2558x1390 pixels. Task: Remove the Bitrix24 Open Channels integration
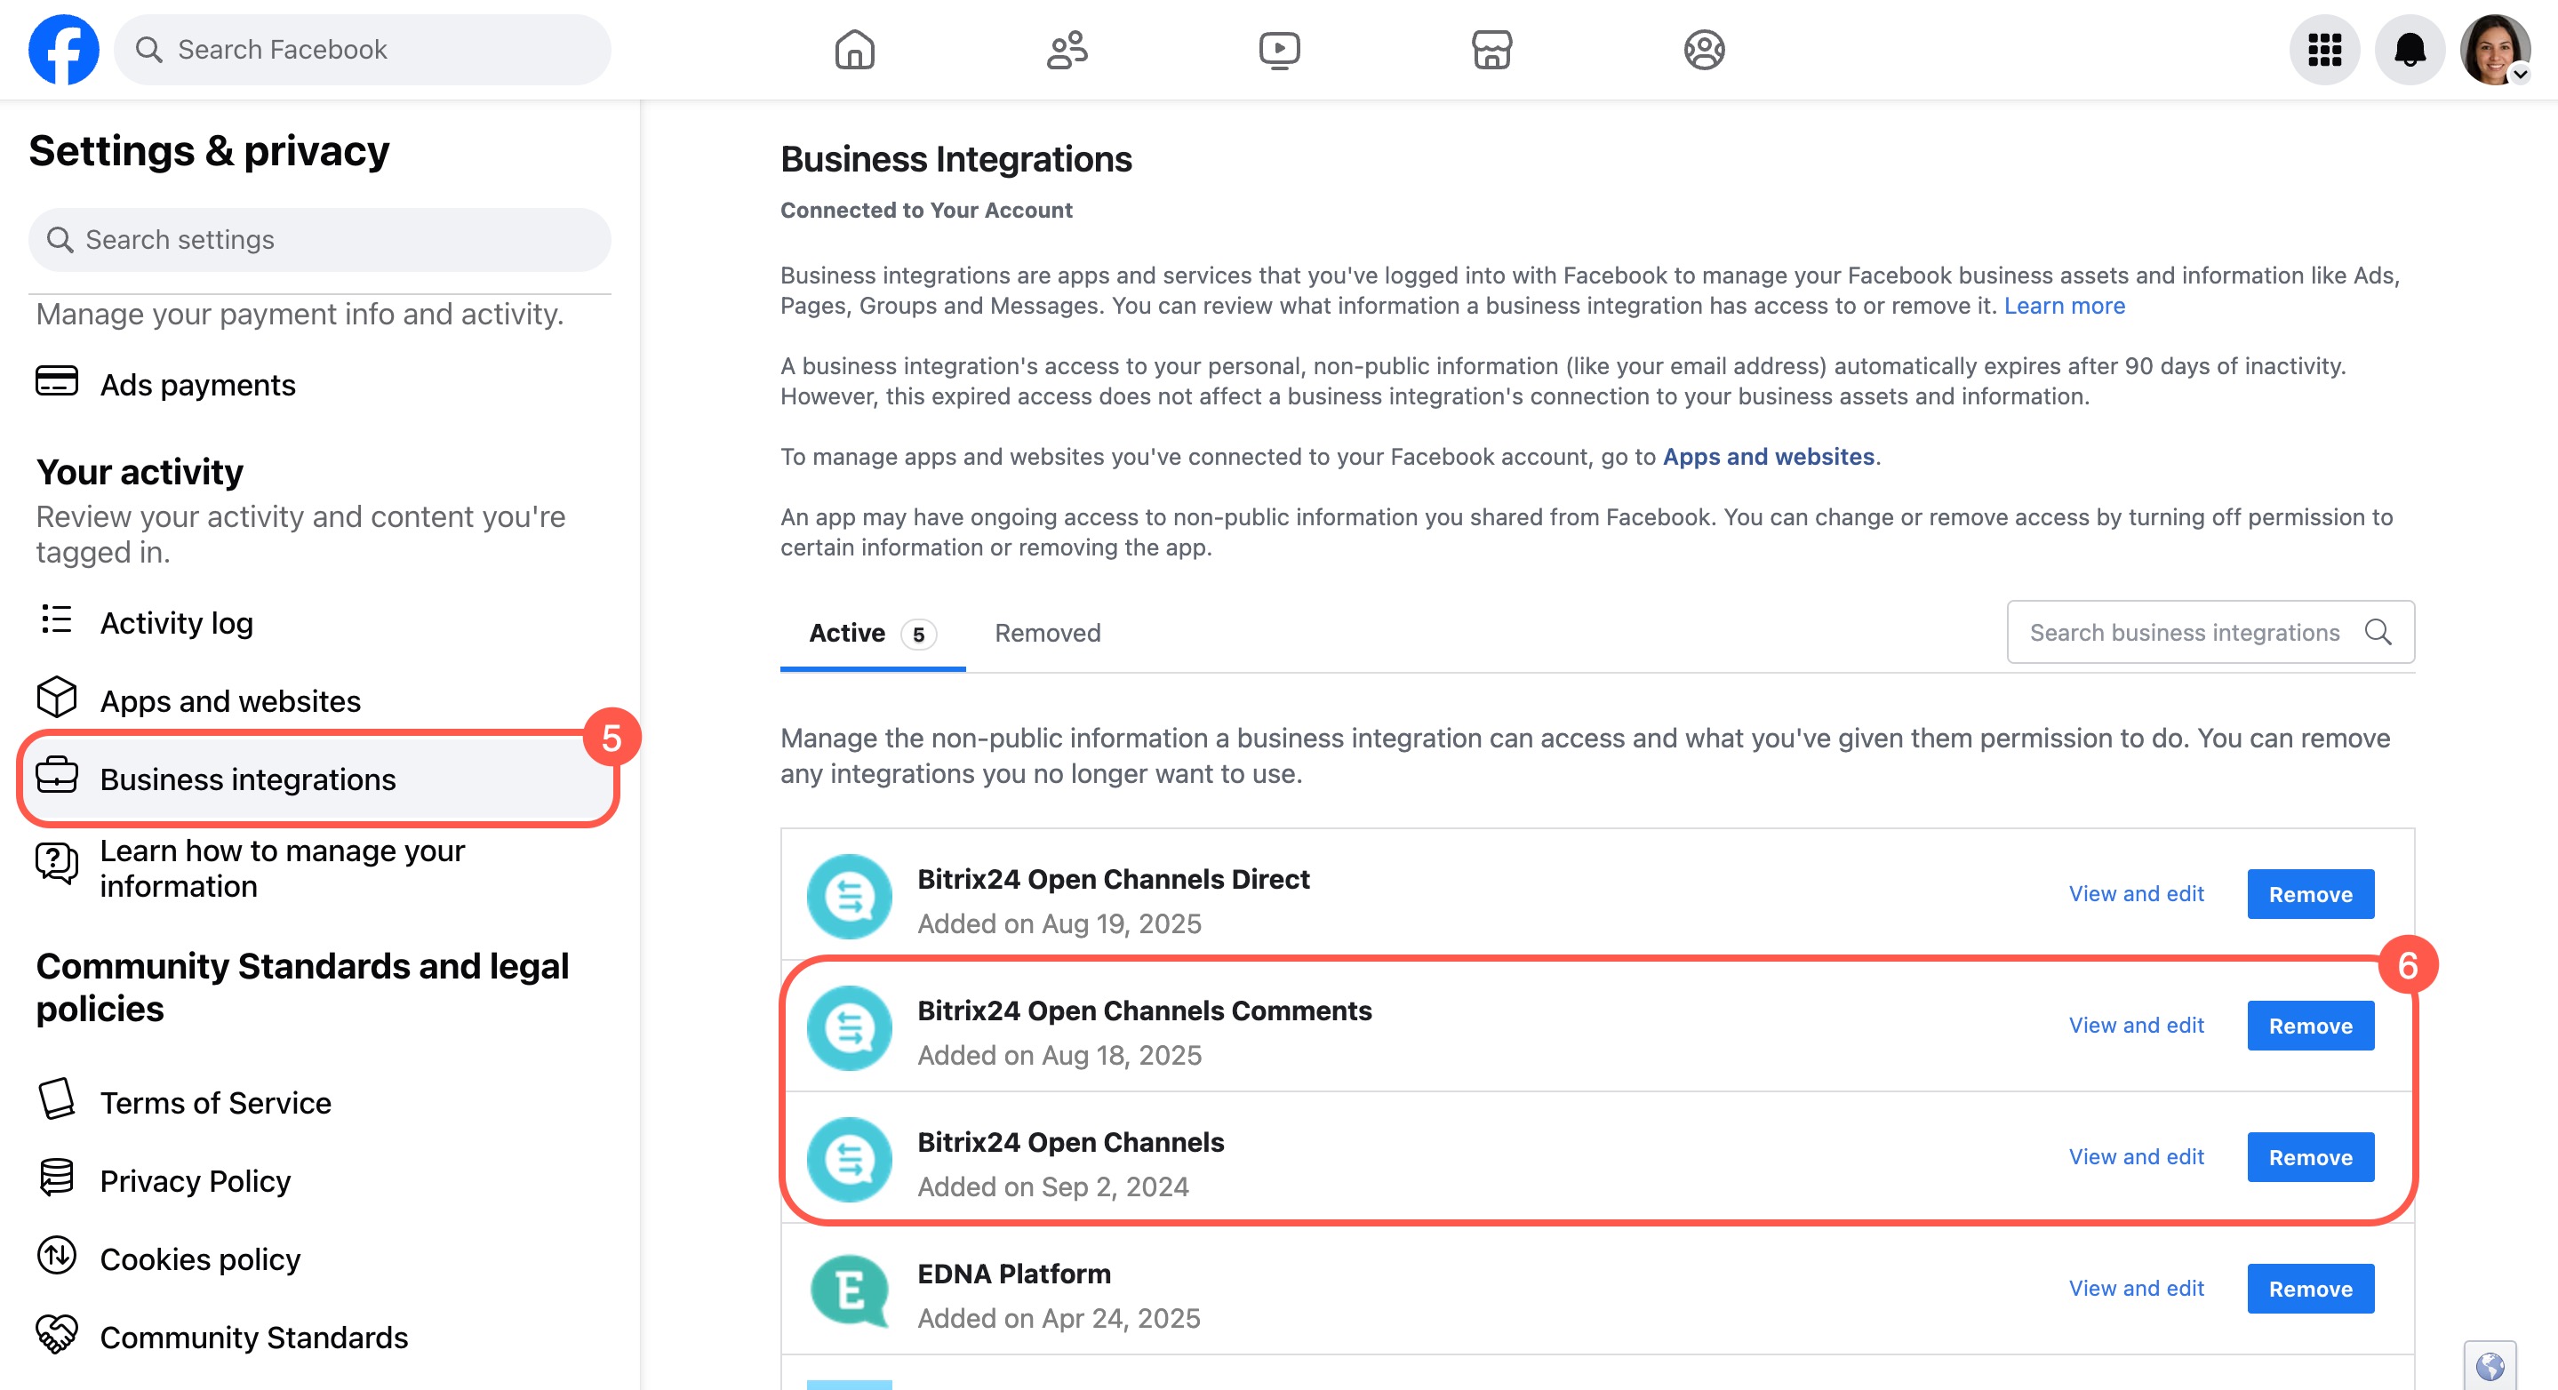click(x=2310, y=1158)
